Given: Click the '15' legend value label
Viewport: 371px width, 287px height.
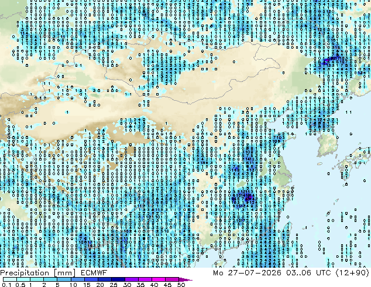Looking at the screenshot, I should click(87, 285).
